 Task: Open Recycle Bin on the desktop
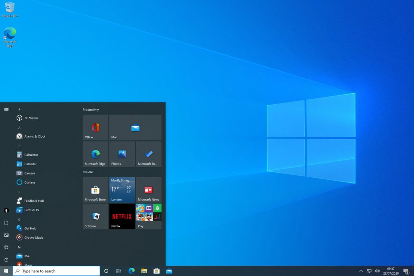[9, 8]
